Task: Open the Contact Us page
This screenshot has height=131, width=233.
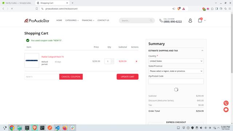Action: pyautogui.click(x=103, y=20)
